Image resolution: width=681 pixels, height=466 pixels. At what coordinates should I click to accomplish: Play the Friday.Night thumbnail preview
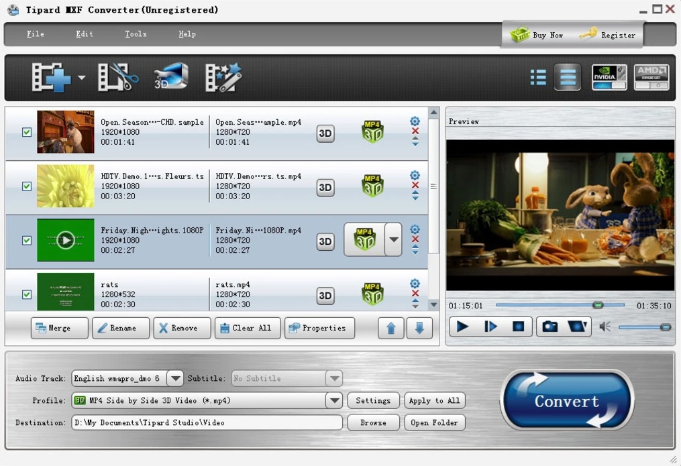(x=66, y=240)
